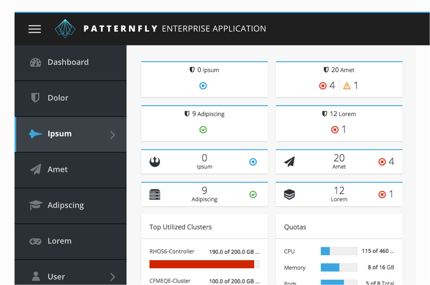430x285 pixels.
Task: Select Lorem in the sidebar
Action: tap(71, 242)
